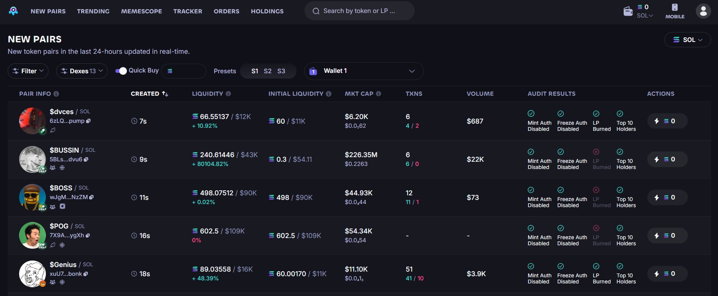Open the Wallet 1 selector
This screenshot has width=718, height=296.
point(363,71)
